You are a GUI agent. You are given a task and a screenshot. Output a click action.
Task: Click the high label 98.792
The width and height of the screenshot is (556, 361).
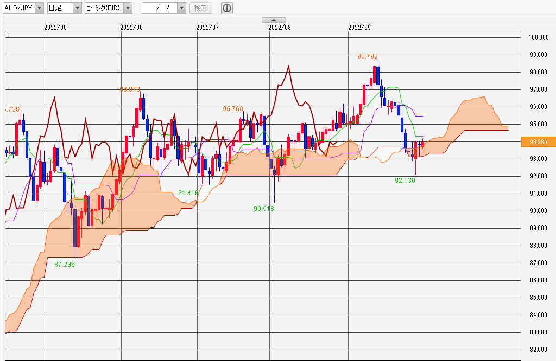pos(368,56)
